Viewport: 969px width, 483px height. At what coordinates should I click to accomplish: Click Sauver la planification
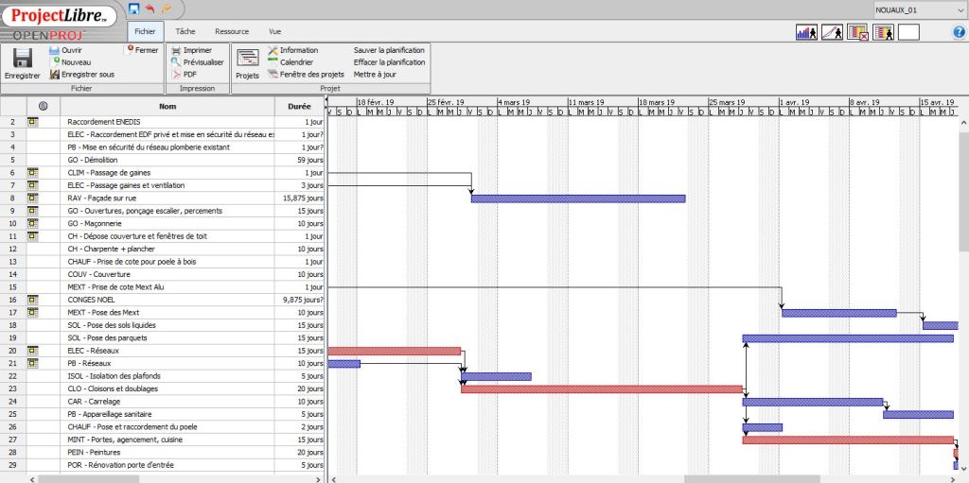pos(389,50)
